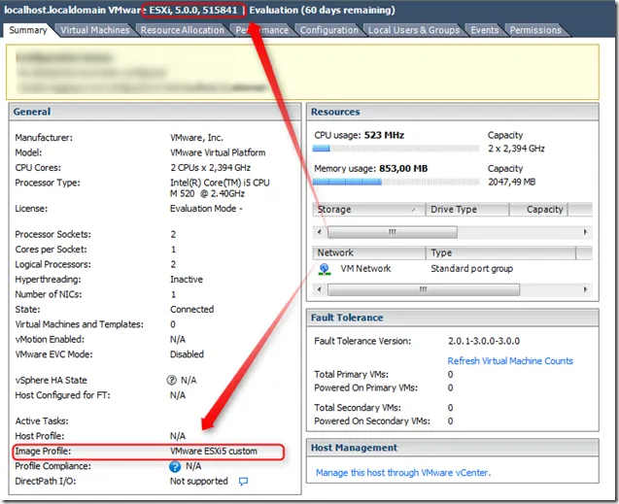Click the 'Total Primary VMs:' label

click(351, 374)
